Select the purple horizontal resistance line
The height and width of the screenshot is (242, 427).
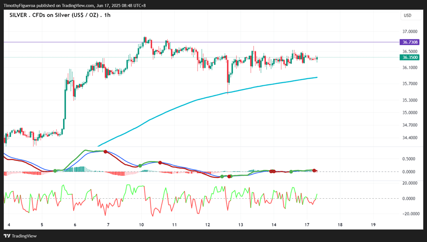click(201, 42)
